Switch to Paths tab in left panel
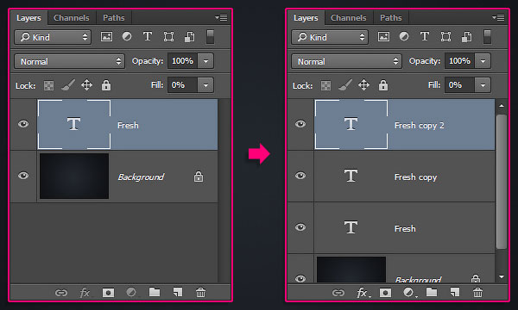Viewport: 518px width, 310px height. pos(114,18)
